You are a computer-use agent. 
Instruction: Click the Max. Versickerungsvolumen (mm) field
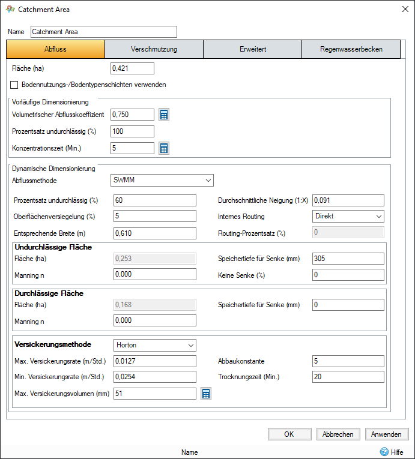[x=155, y=394]
